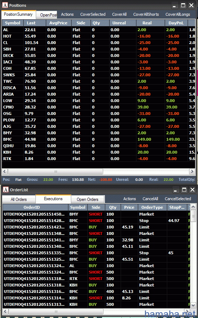This screenshot has height=318, width=198.
Task: Close the OrderList window
Action: 192,190
